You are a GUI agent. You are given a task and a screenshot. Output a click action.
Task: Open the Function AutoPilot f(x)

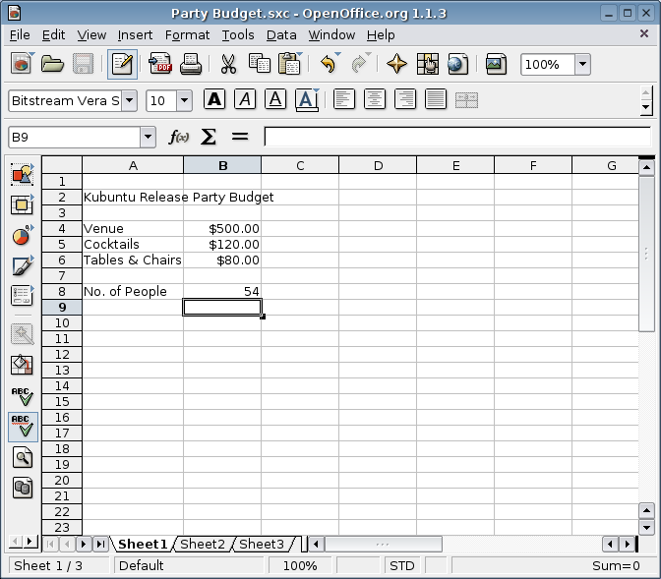(178, 137)
